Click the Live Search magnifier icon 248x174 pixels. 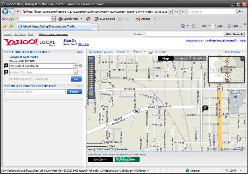(x=240, y=11)
